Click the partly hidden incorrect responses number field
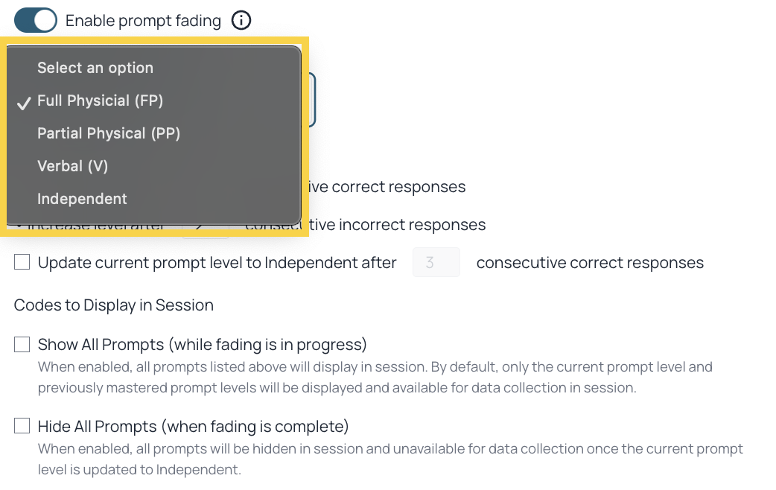776x490 pixels. pos(206,232)
